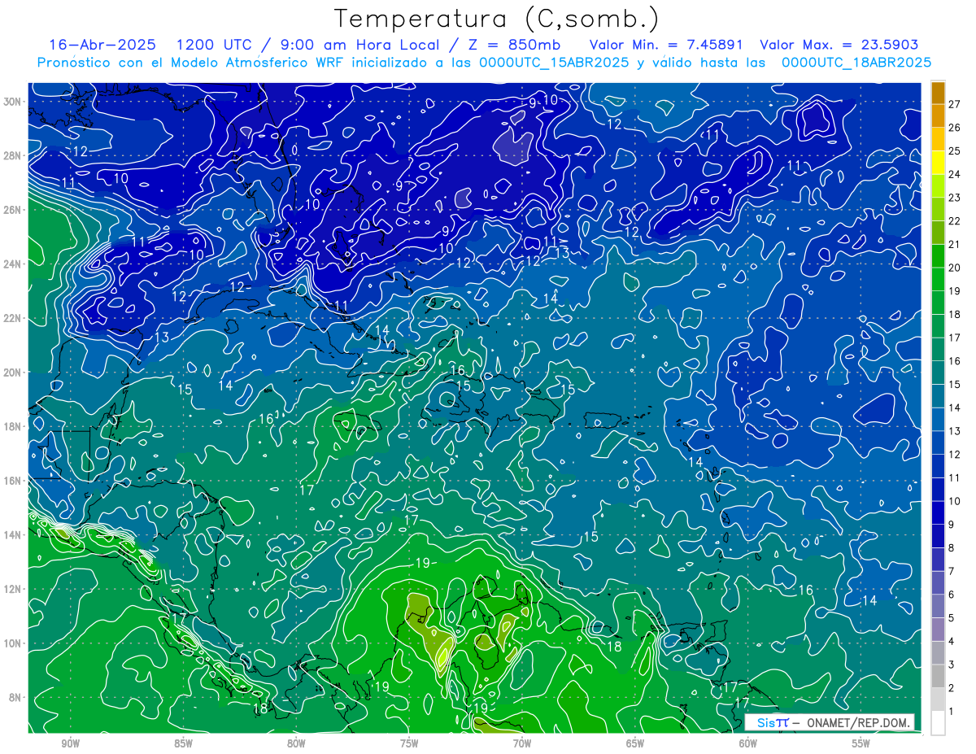Click the '1200 UTC' time text

(215, 45)
